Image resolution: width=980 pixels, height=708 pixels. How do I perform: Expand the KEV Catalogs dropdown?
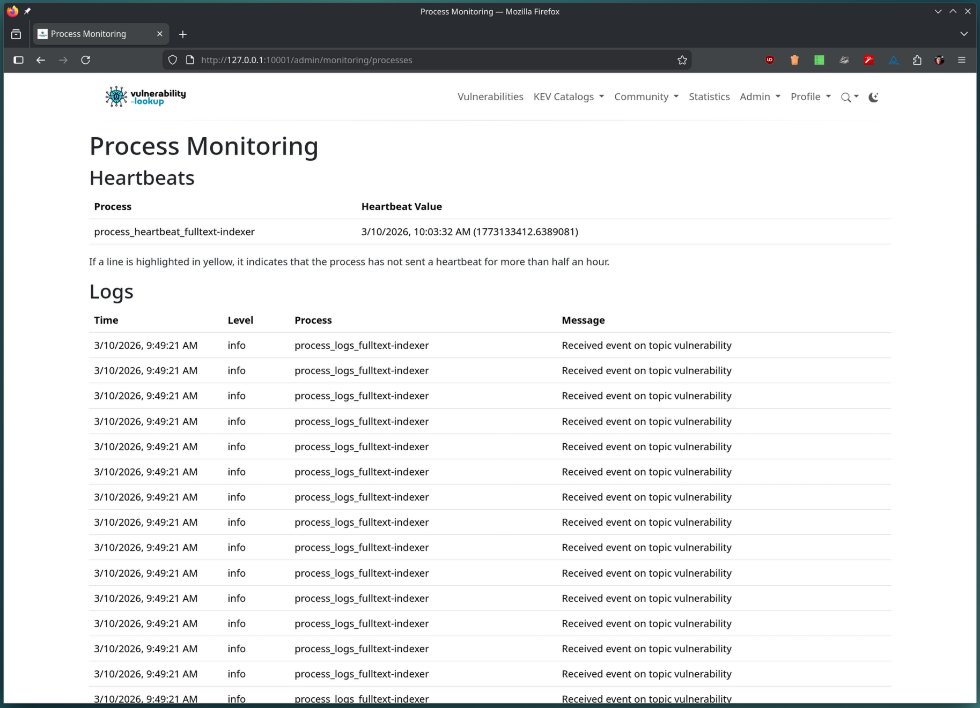[568, 96]
